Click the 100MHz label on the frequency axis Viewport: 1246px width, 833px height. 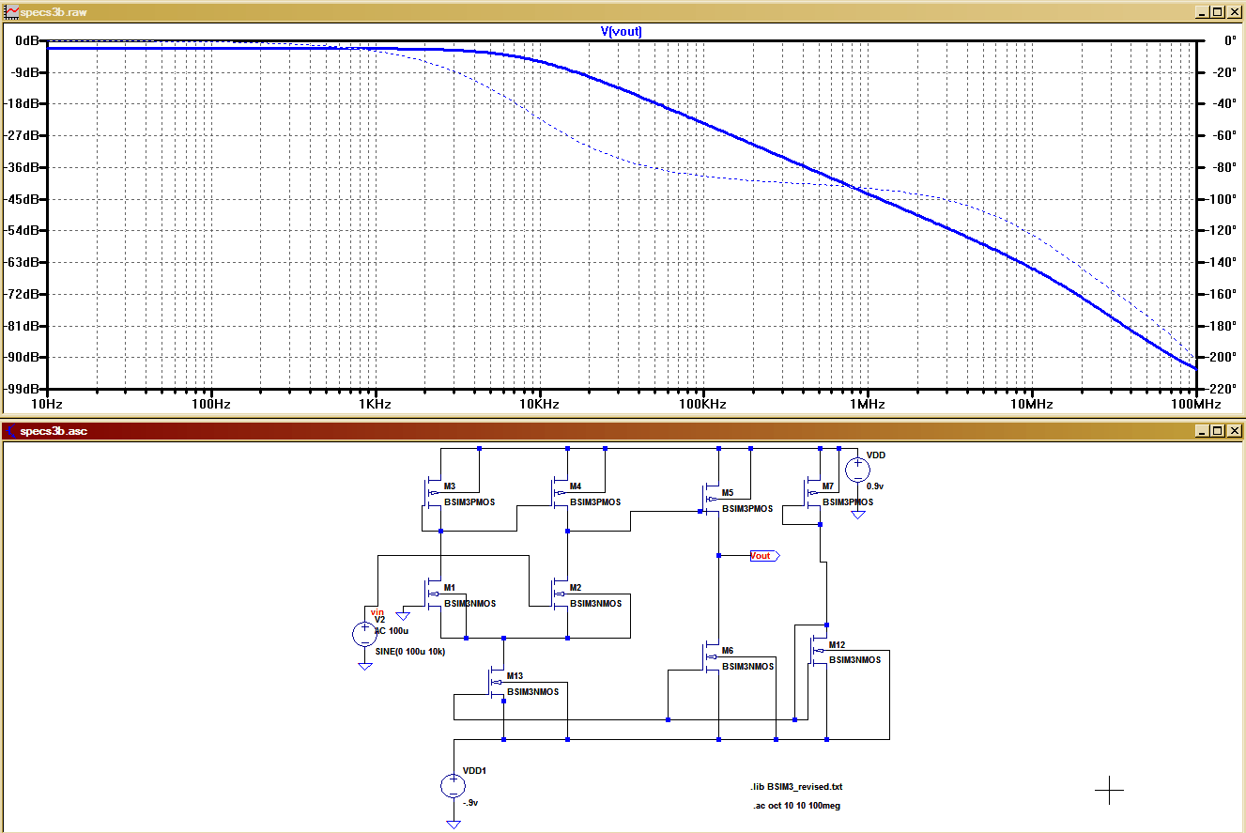point(1195,404)
